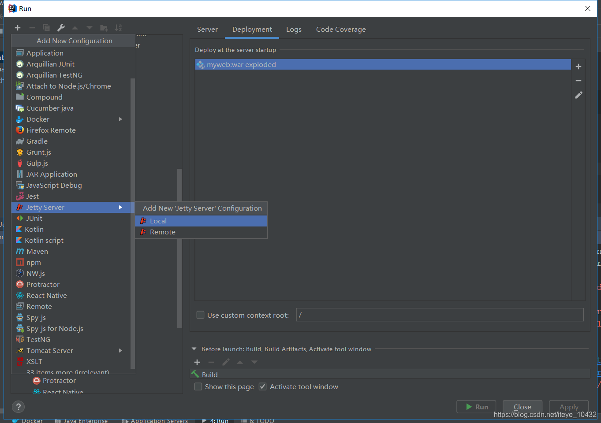Image resolution: width=601 pixels, height=423 pixels.
Task: Click the move configuration up arrow
Action: point(75,28)
